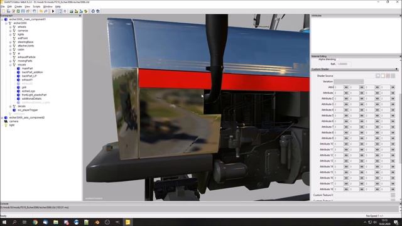
Task: Click the first round globe toolbar icon
Action: [x=93, y=11]
